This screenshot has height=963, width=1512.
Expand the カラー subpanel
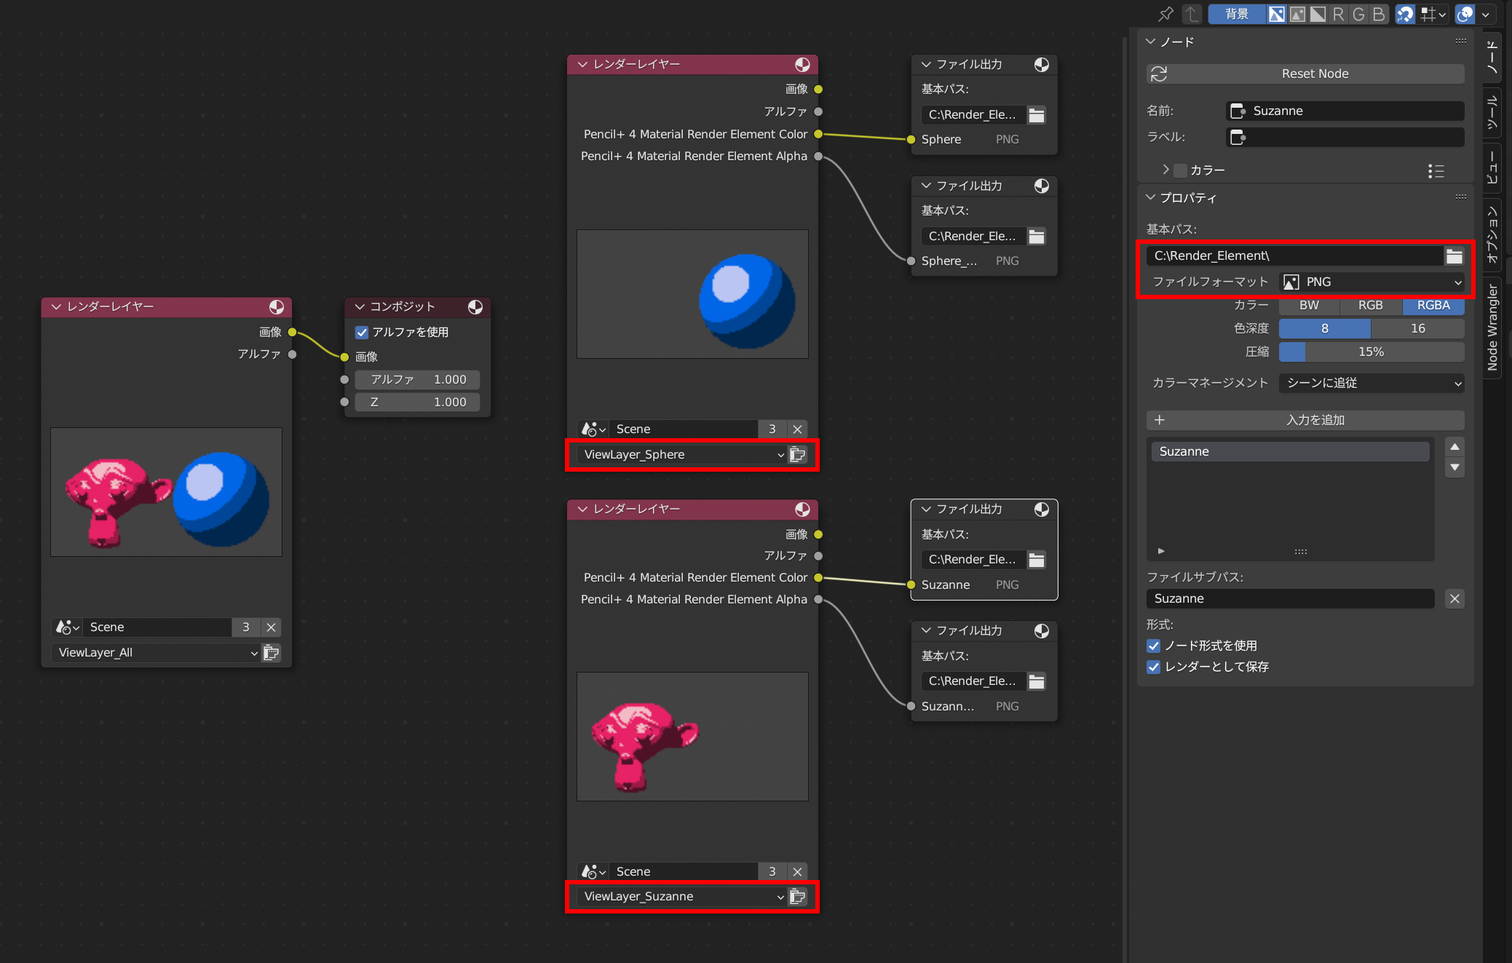pyautogui.click(x=1165, y=170)
